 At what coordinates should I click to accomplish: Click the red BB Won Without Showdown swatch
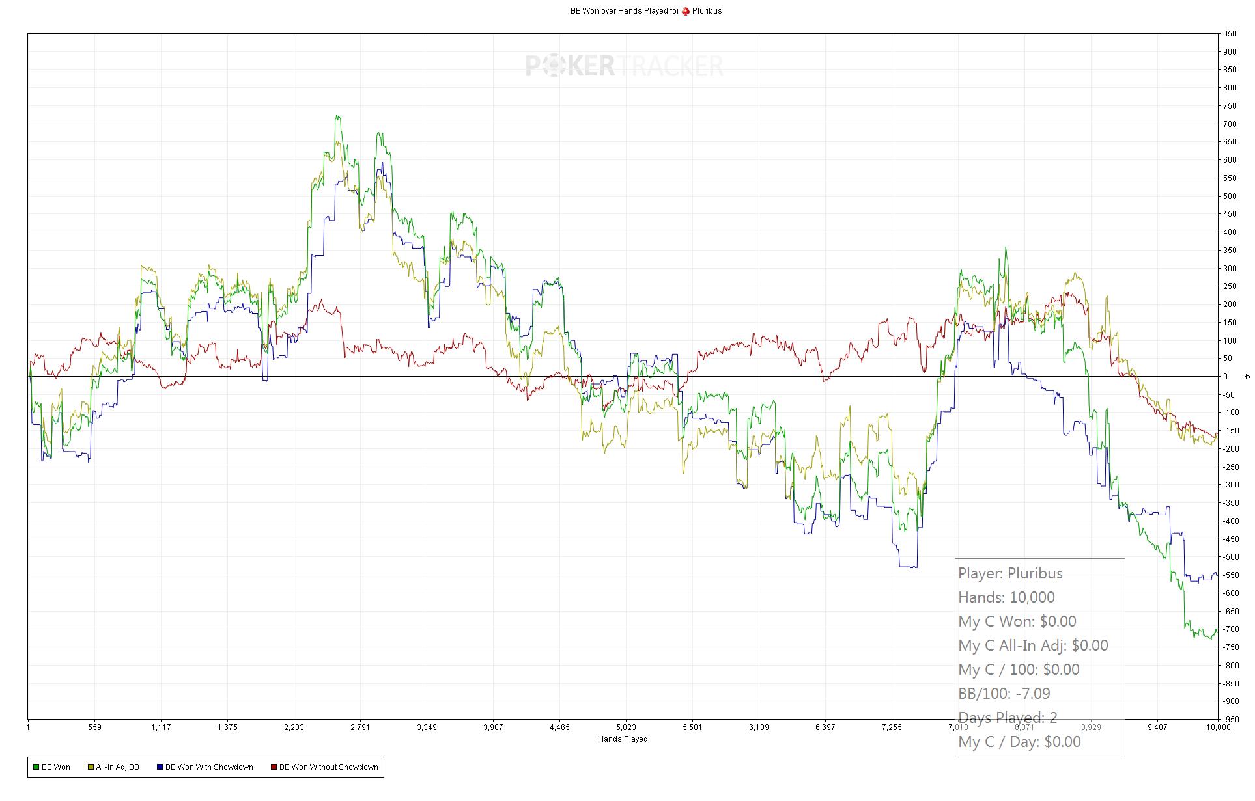tap(274, 767)
